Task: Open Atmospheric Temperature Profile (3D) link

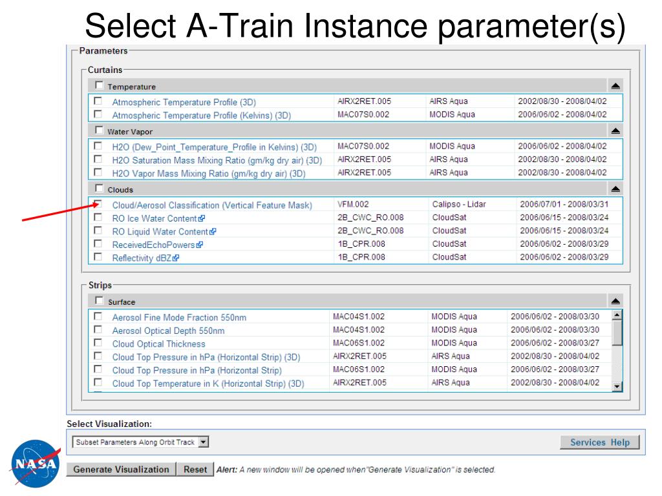Action: (184, 102)
